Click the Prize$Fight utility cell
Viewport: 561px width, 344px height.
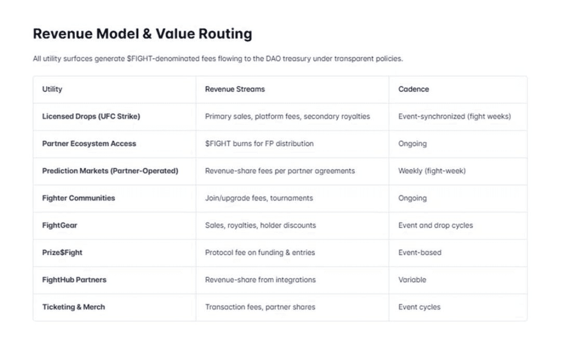pyautogui.click(x=62, y=253)
